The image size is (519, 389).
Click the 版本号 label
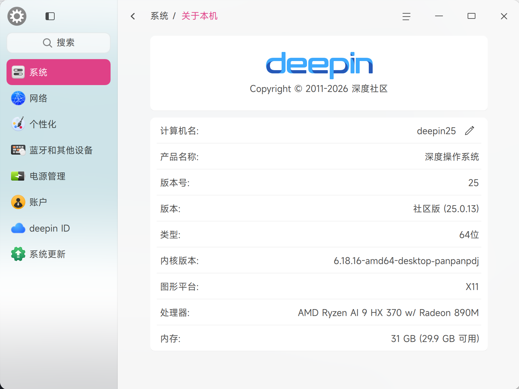click(175, 183)
